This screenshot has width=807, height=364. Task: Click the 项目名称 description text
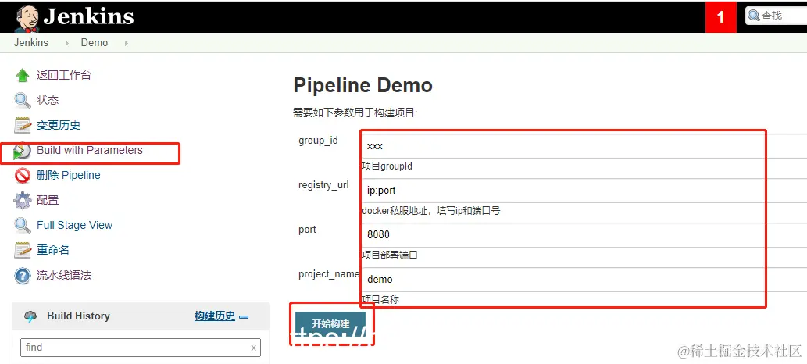click(x=380, y=299)
